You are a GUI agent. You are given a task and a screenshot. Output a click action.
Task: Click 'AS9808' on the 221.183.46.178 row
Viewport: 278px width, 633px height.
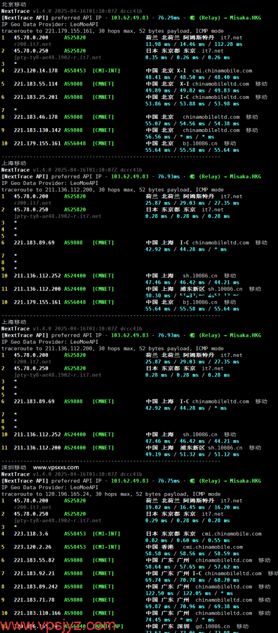pyautogui.click(x=74, y=117)
